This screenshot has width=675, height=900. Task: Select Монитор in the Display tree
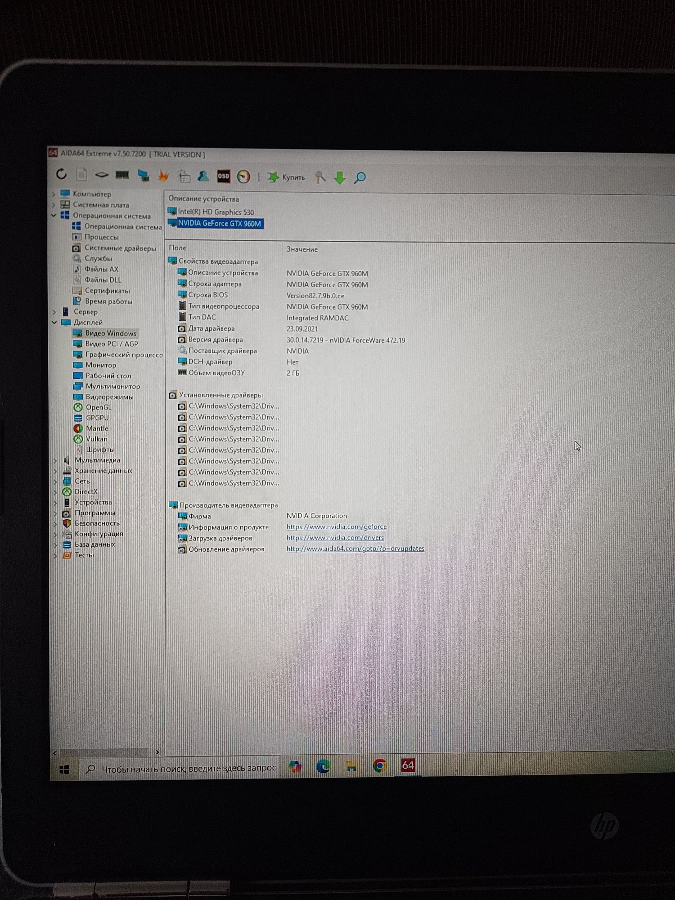(101, 365)
